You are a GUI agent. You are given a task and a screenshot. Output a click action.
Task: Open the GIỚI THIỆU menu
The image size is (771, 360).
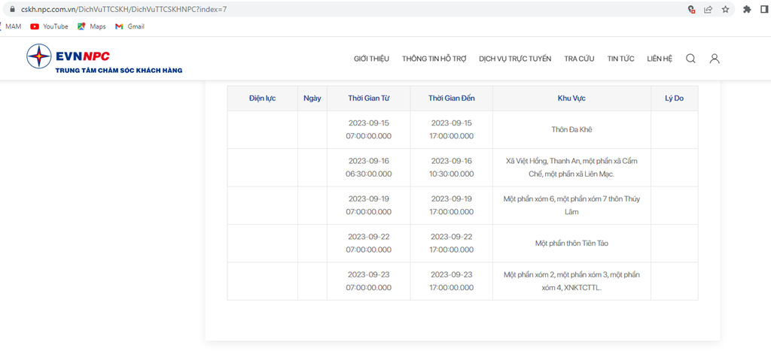click(371, 59)
